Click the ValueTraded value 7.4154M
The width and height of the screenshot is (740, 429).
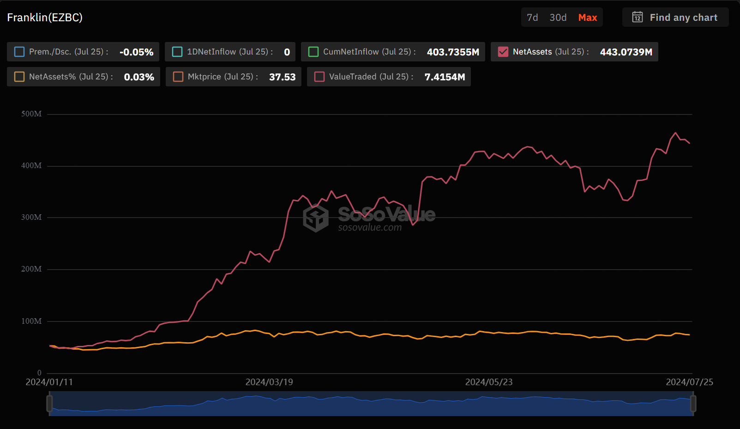pyautogui.click(x=445, y=77)
